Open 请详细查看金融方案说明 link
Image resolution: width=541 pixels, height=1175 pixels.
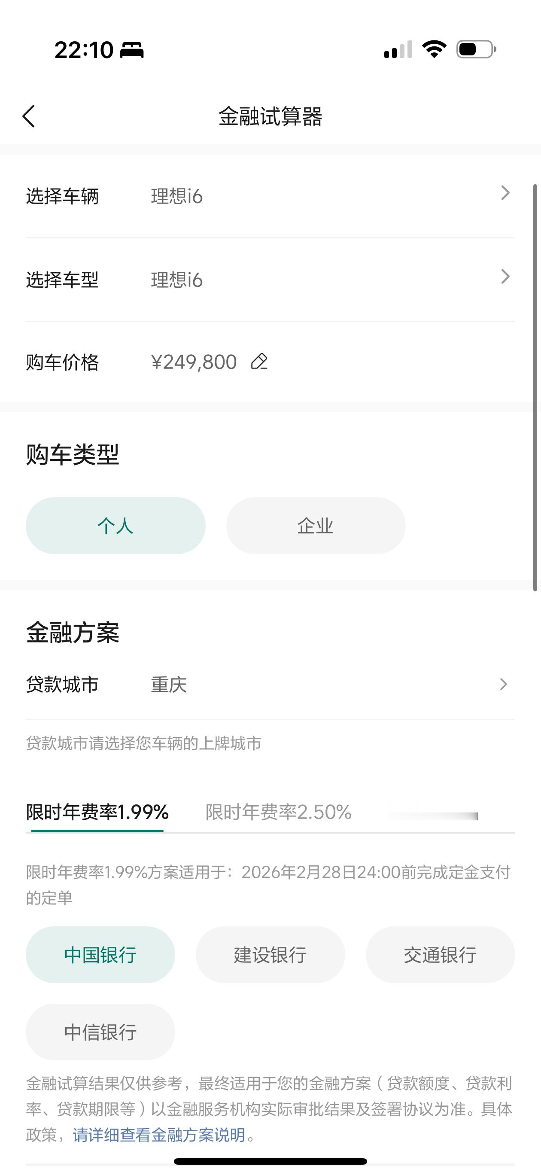pos(159,1134)
